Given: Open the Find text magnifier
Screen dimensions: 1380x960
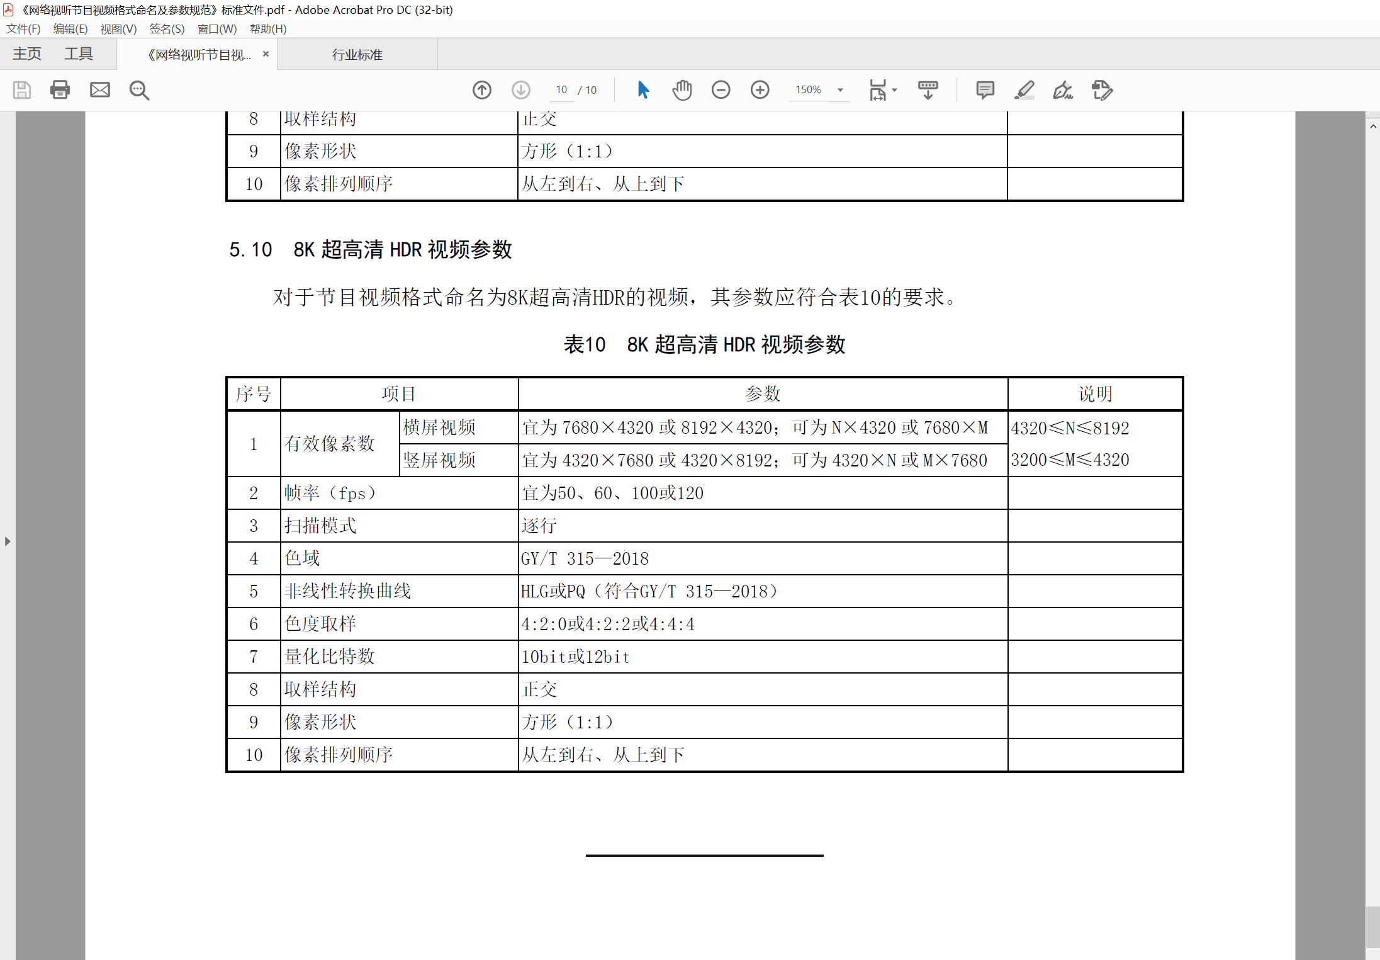Looking at the screenshot, I should pos(139,90).
